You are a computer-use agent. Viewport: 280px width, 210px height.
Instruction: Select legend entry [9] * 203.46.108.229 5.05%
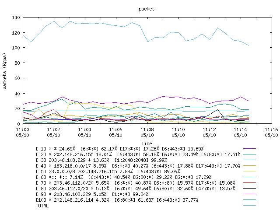[92, 194]
